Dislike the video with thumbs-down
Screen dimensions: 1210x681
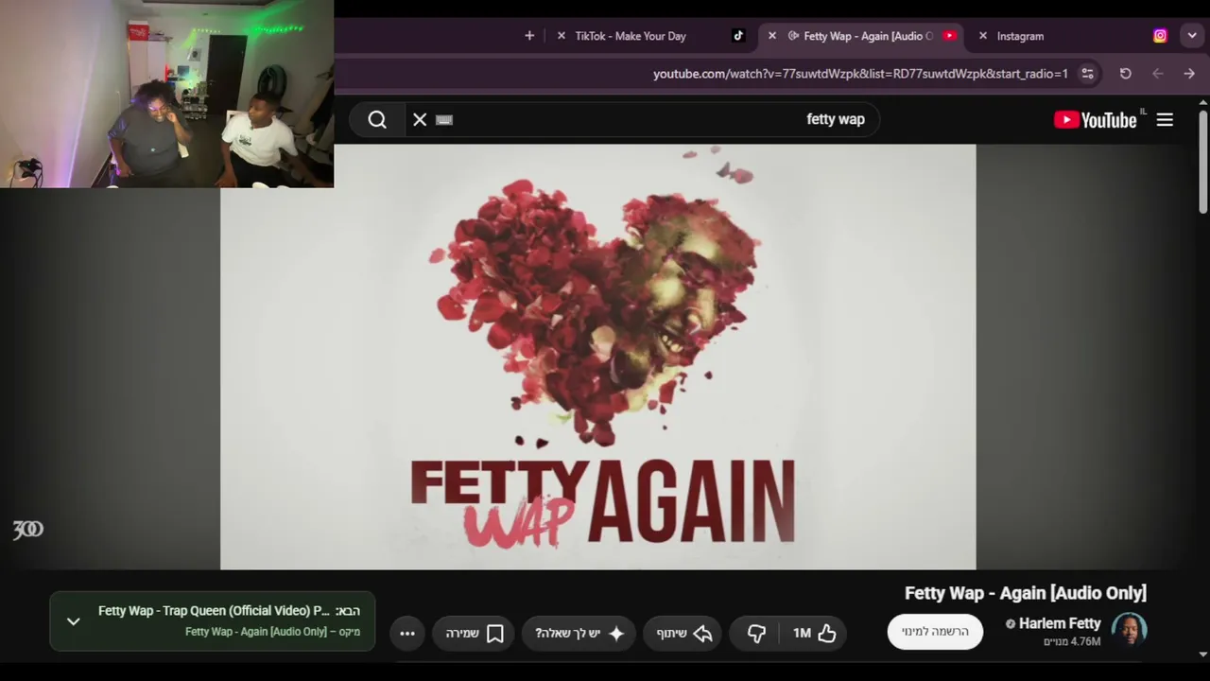[x=755, y=633]
